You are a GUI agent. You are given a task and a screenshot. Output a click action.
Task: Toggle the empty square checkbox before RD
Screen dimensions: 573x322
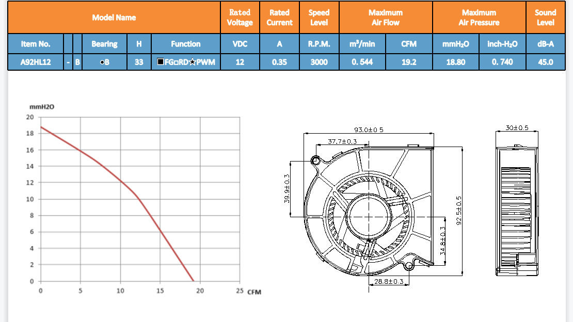176,62
